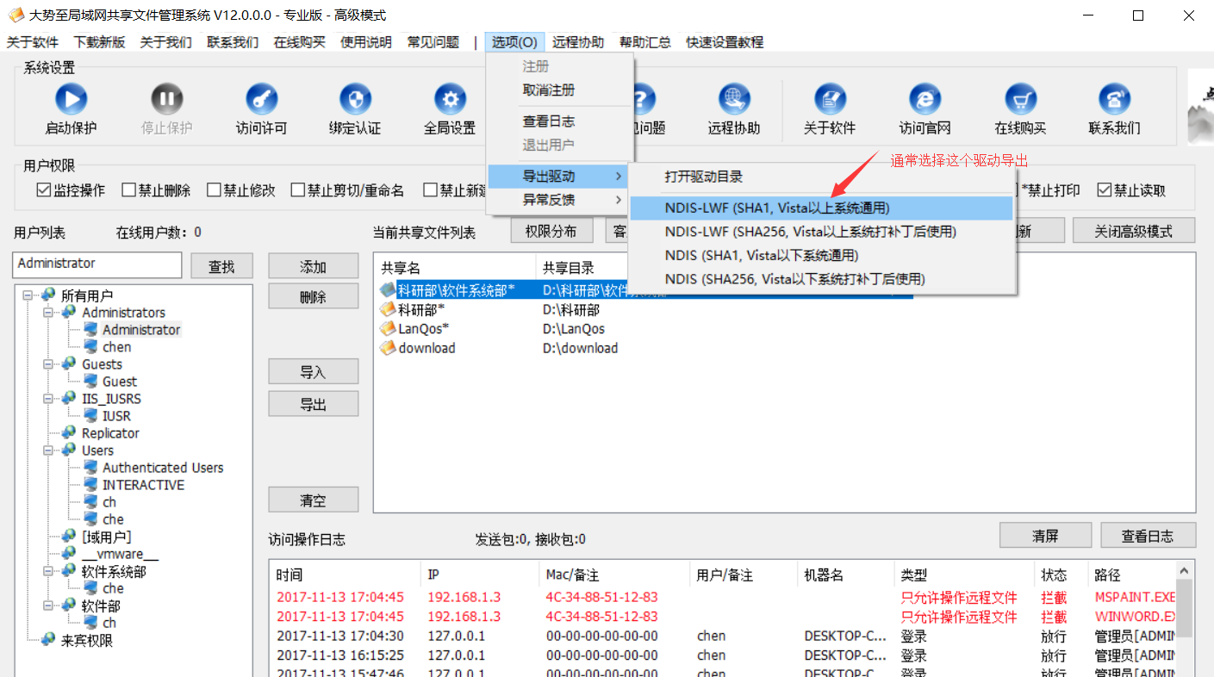Open 远程协助 globe icon

[x=734, y=100]
